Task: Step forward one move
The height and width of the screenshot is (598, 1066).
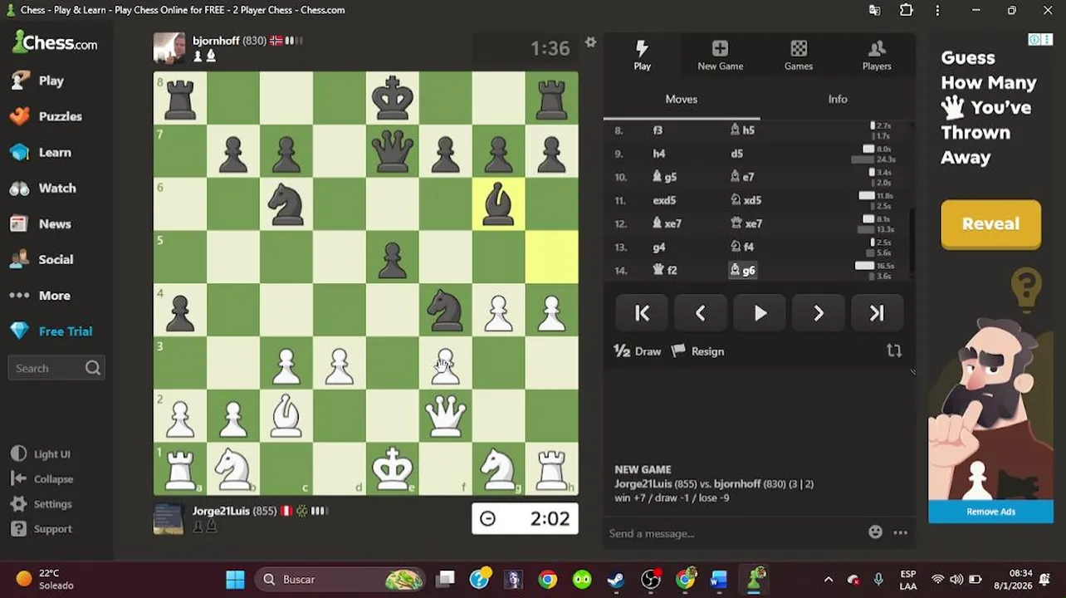Action: (x=819, y=313)
